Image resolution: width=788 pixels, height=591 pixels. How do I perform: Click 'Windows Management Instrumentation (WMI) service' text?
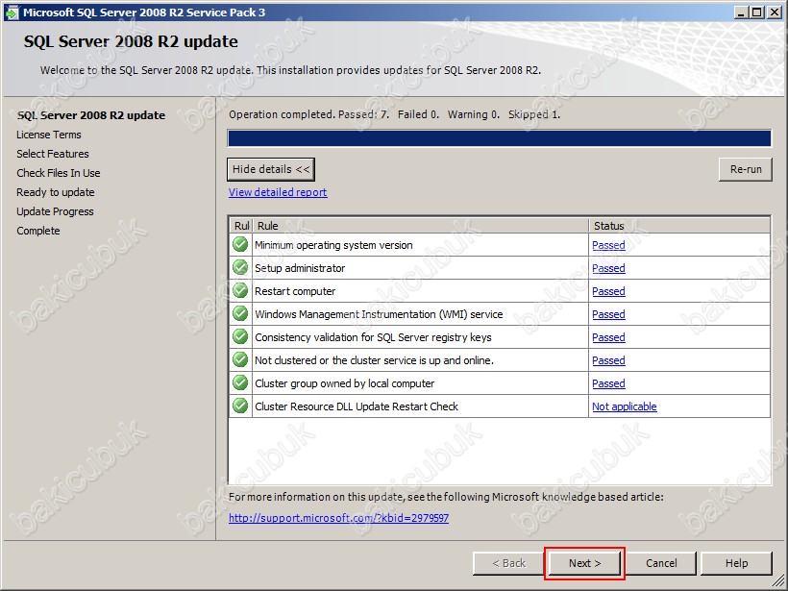[x=379, y=314]
